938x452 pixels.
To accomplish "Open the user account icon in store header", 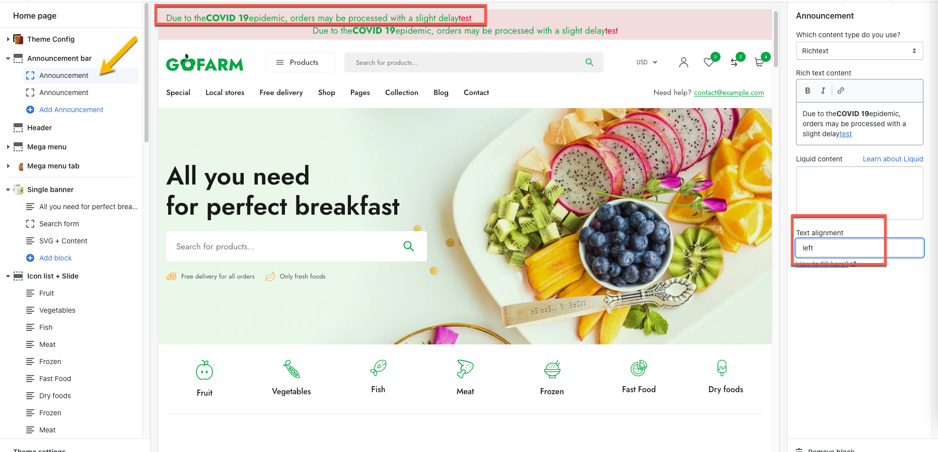I will pos(683,62).
